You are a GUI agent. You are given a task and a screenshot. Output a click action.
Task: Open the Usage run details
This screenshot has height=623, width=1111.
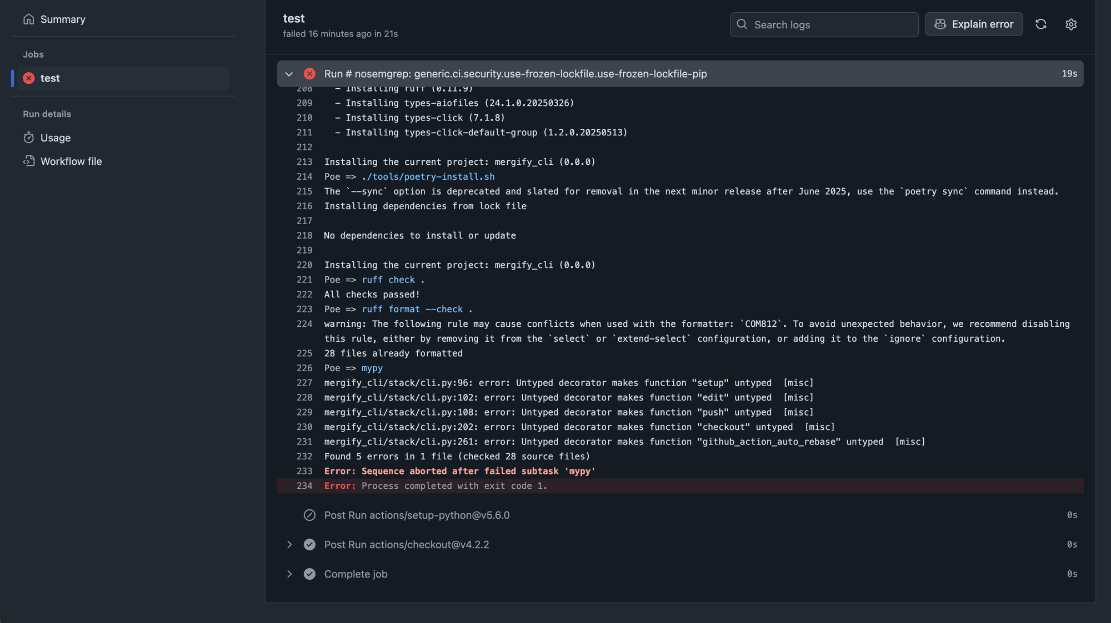56,138
